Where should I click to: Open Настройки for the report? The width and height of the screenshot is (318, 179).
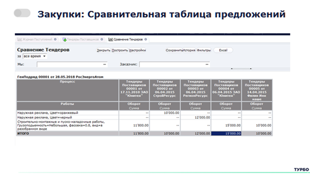(138, 50)
